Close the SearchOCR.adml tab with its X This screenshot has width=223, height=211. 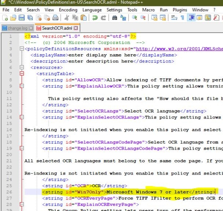[76, 28]
